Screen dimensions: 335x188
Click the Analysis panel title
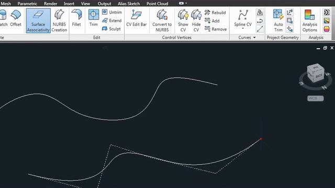(316, 38)
